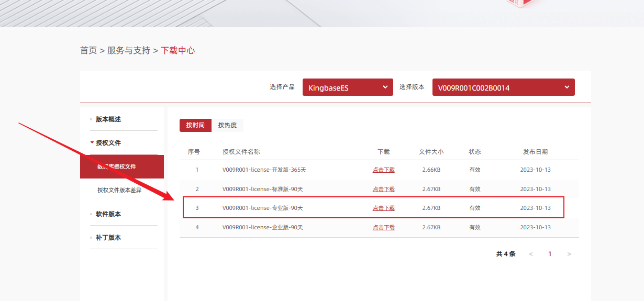Go to the previous results page arrow
The image size is (644, 301).
pyautogui.click(x=531, y=254)
